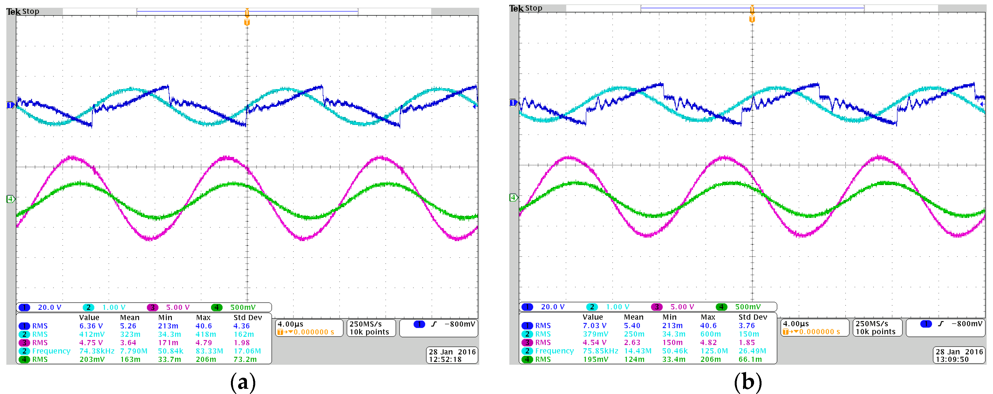The image size is (993, 394).
Task: Click the rising-edge trigger slope icon in (a)
Action: pyautogui.click(x=434, y=324)
